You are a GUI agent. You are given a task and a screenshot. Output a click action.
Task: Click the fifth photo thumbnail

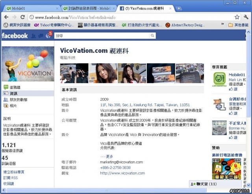click(x=190, y=73)
